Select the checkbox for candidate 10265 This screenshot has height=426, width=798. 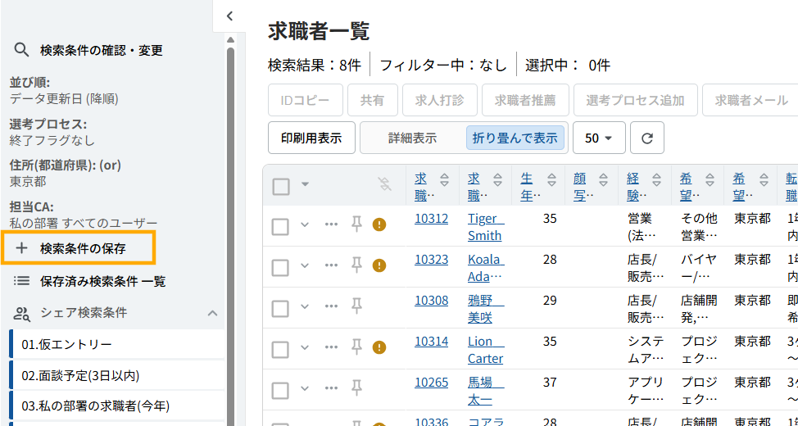[x=280, y=390]
